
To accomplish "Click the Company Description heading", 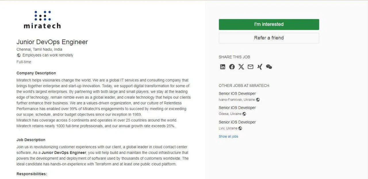I will (36, 73).
